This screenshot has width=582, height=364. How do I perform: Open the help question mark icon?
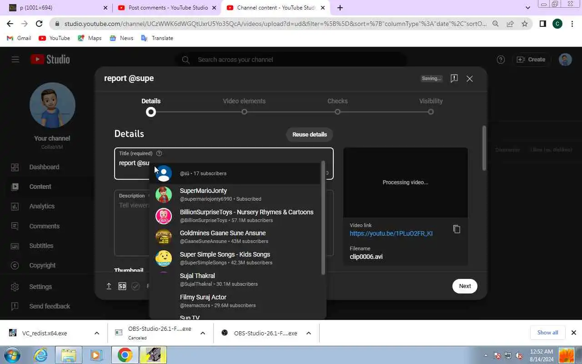pyautogui.click(x=501, y=60)
